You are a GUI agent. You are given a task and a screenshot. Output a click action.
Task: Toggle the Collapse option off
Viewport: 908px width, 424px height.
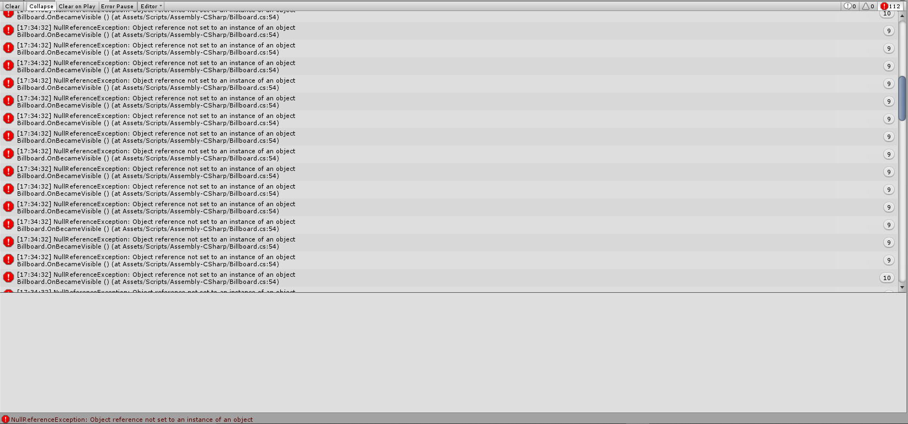coord(41,6)
